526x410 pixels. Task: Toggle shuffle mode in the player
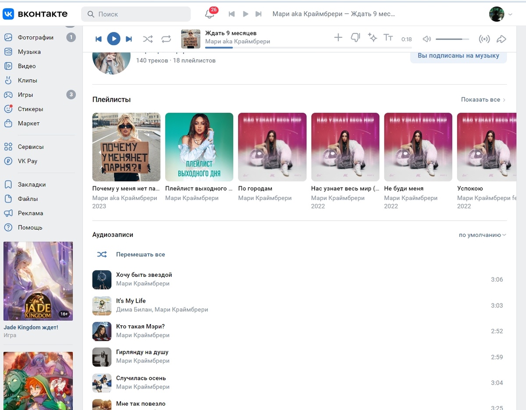[x=148, y=39]
